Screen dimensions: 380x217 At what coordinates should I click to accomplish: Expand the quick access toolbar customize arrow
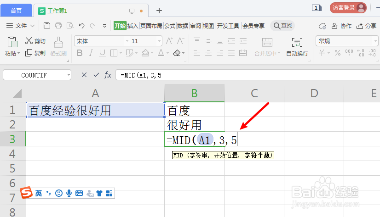coord(104,26)
